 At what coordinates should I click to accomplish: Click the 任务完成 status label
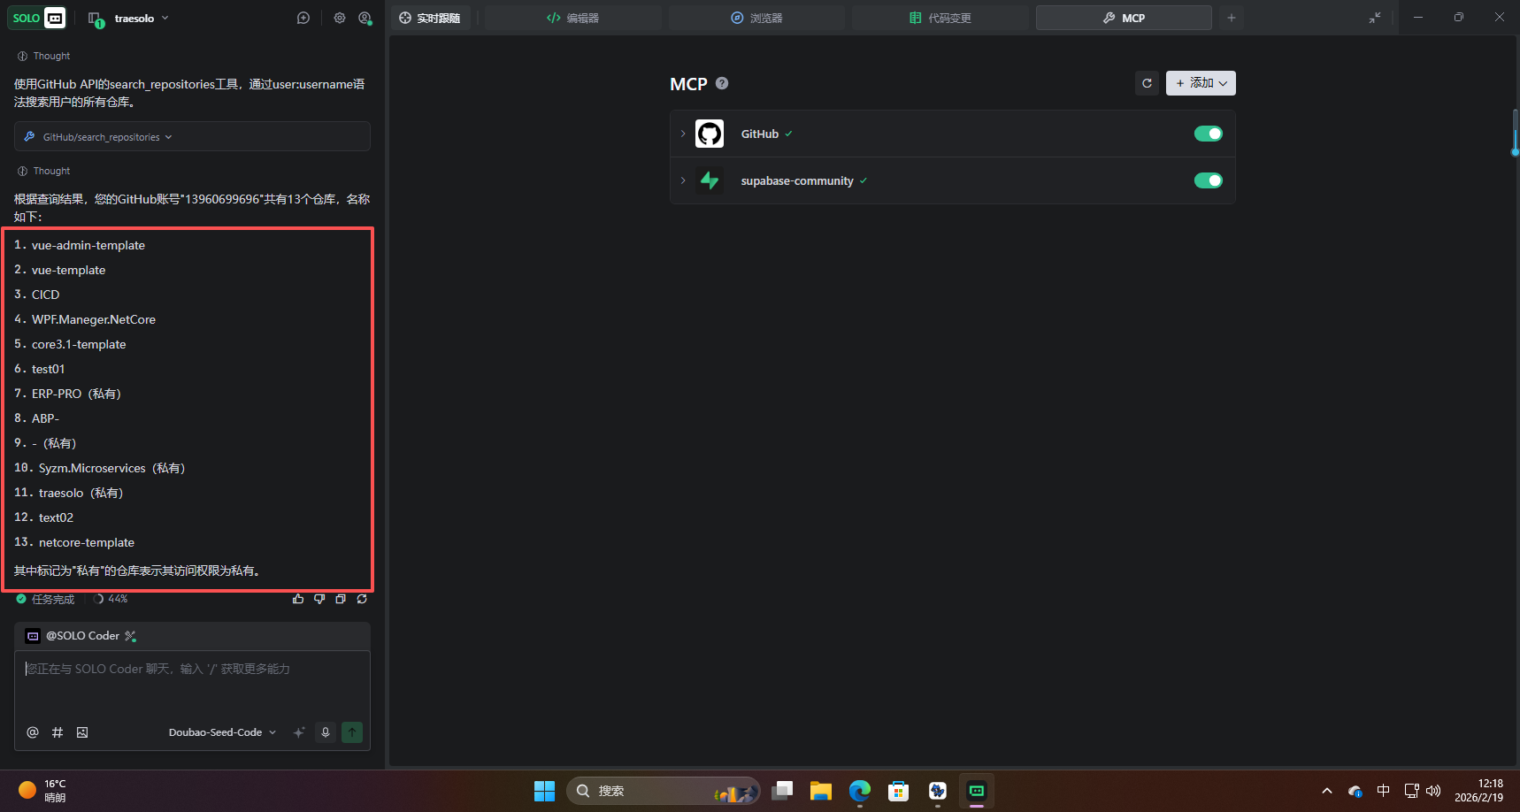pyautogui.click(x=53, y=599)
